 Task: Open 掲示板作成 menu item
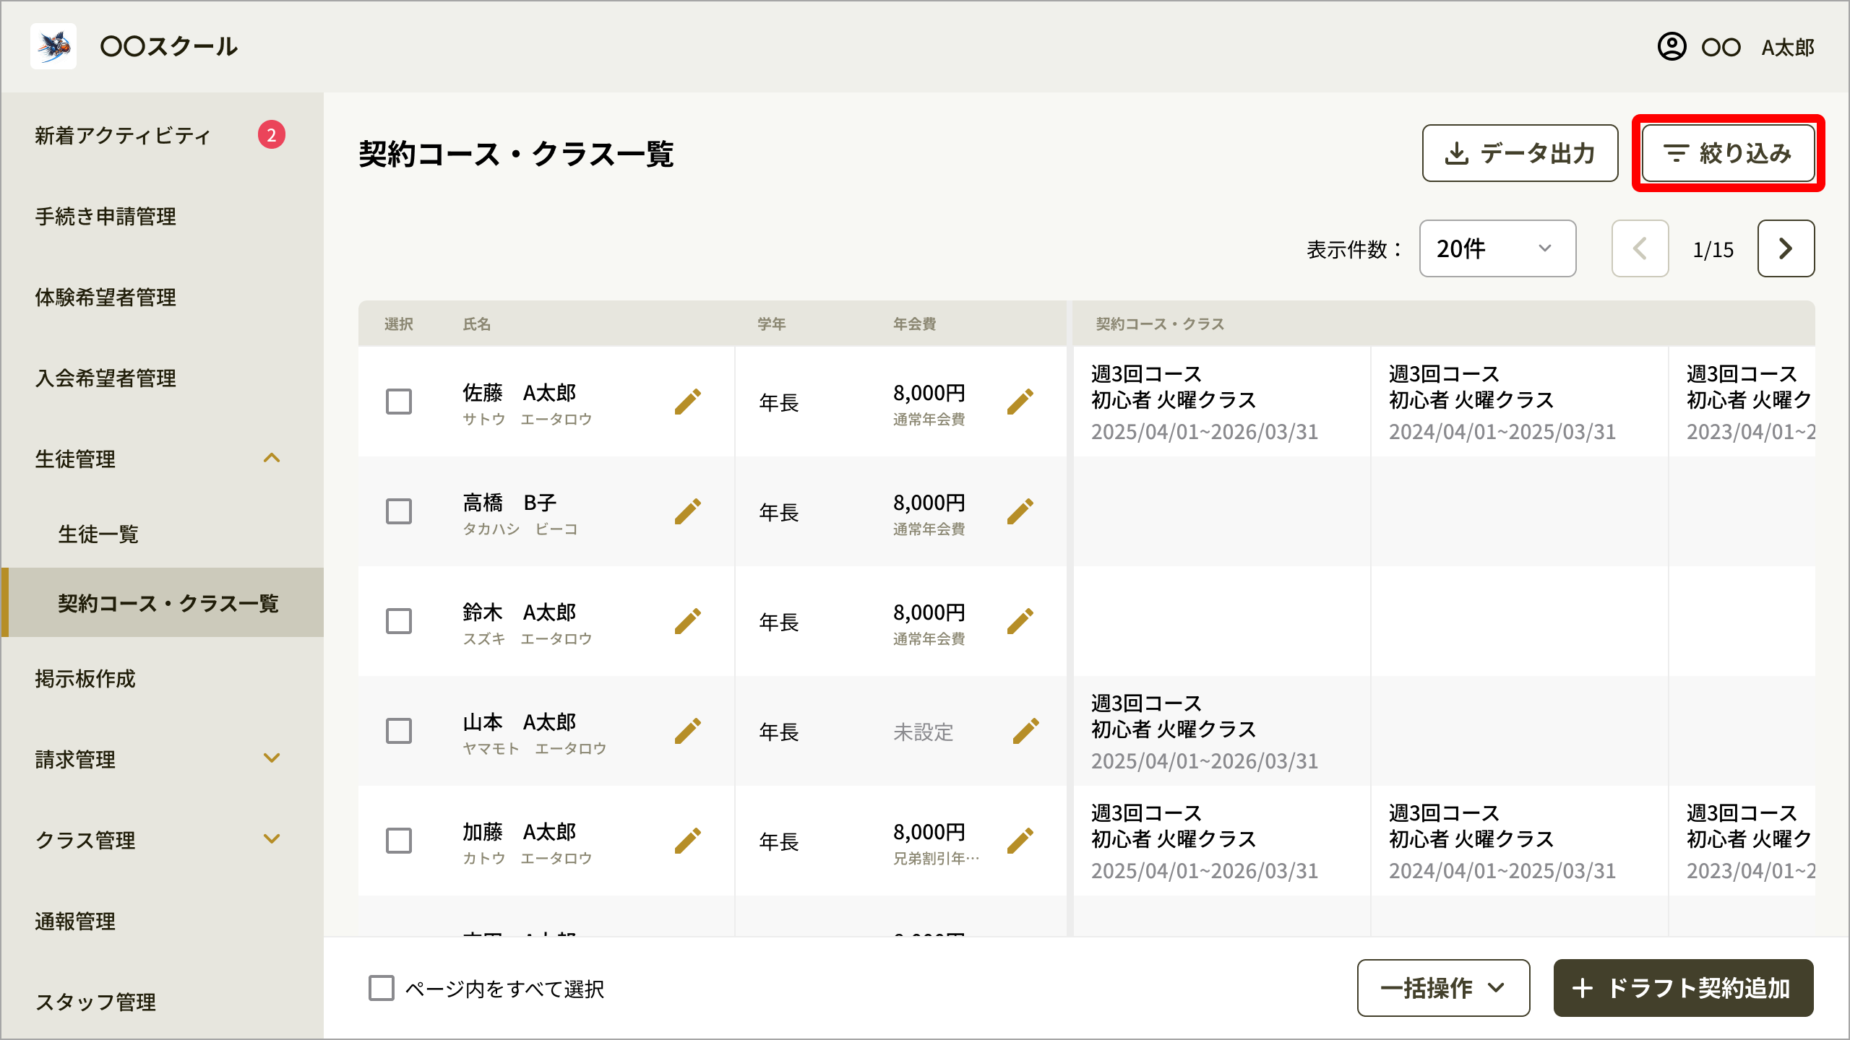tap(162, 678)
